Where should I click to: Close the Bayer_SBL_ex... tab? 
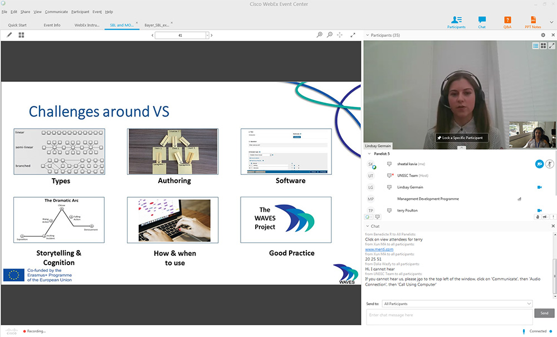coord(172,23)
